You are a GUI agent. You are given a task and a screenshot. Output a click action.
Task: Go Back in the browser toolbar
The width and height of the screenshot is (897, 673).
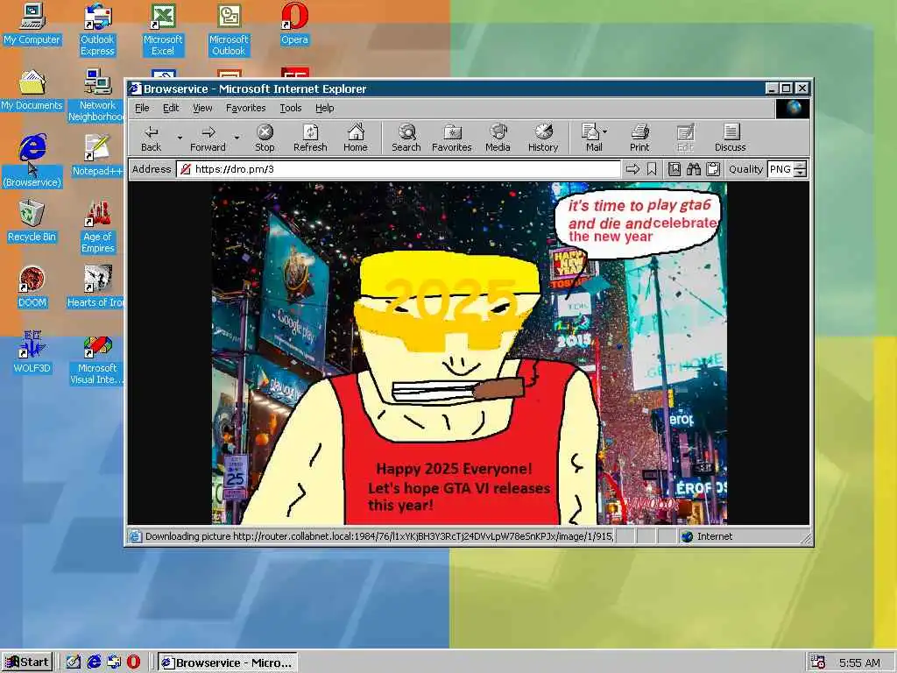(151, 138)
